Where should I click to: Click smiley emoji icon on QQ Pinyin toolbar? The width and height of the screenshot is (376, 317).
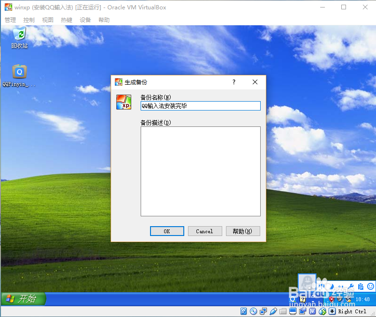pyautogui.click(x=370, y=287)
